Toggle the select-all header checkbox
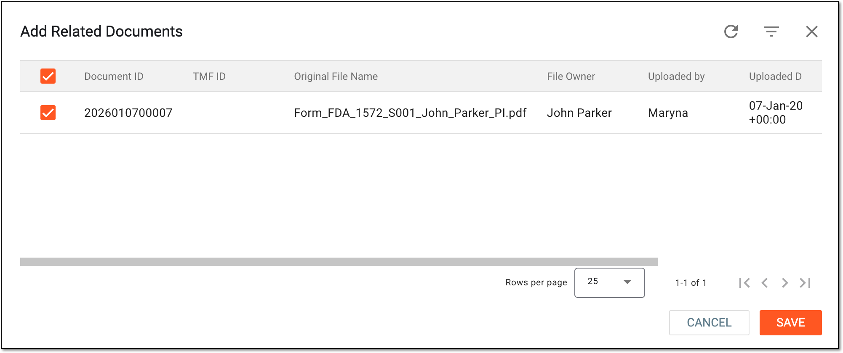Image resolution: width=843 pixels, height=353 pixels. (x=48, y=76)
